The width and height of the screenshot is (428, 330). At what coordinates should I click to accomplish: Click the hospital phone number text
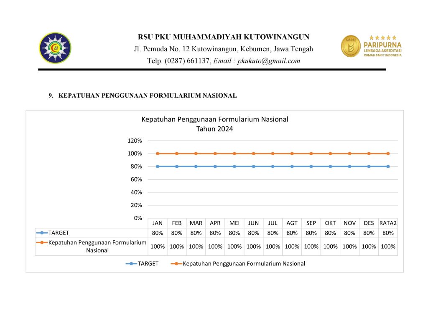click(179, 61)
